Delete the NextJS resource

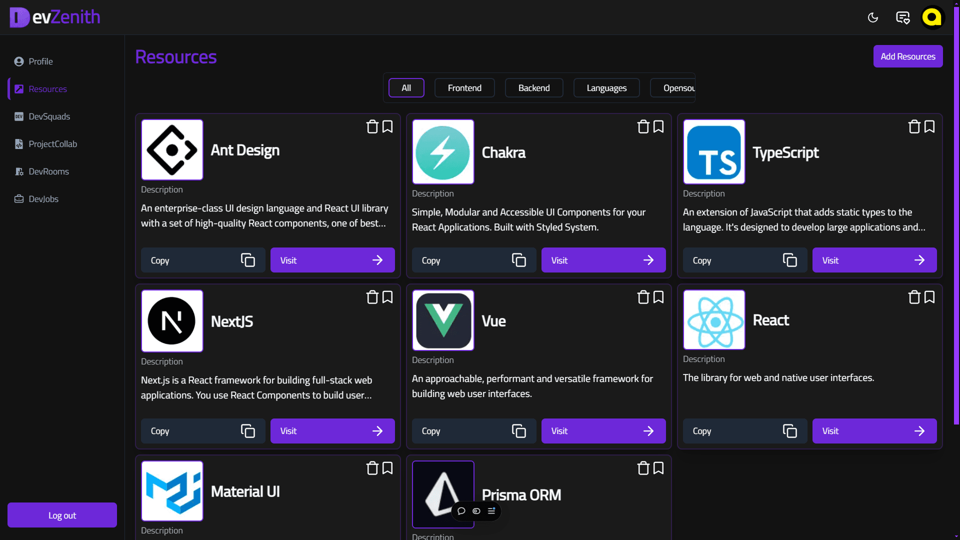click(372, 297)
